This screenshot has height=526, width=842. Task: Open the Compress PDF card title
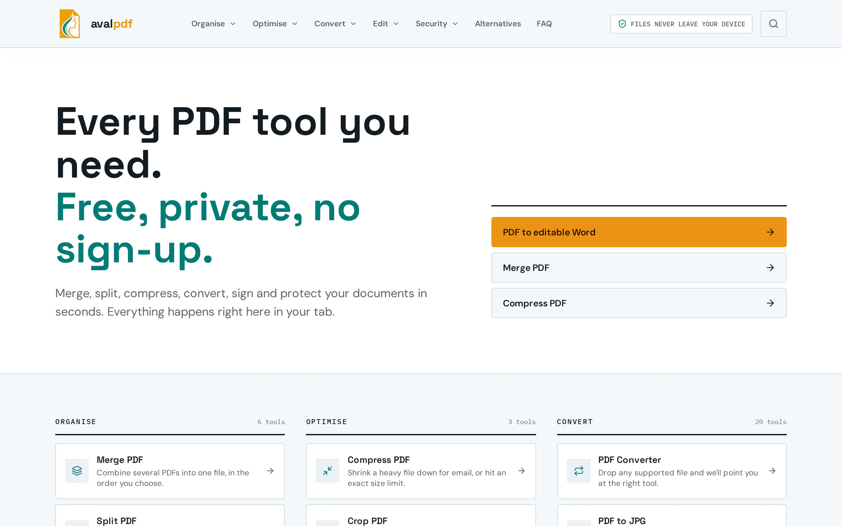tap(379, 460)
